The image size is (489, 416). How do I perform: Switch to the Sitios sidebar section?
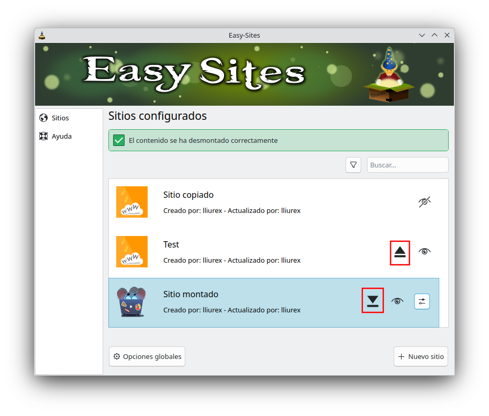[x=60, y=118]
